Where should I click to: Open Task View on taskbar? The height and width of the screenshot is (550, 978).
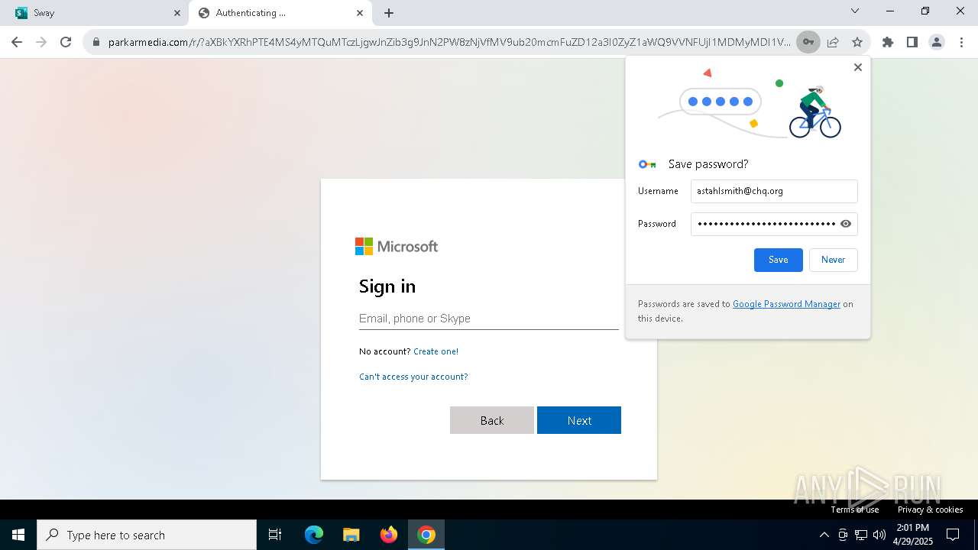pos(275,535)
